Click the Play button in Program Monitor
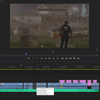The image size is (100, 100). 49,58
